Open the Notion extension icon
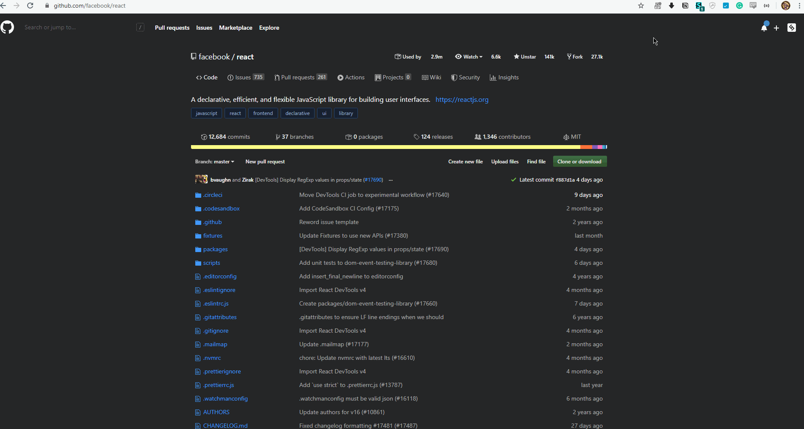This screenshot has height=429, width=804. 685,6
